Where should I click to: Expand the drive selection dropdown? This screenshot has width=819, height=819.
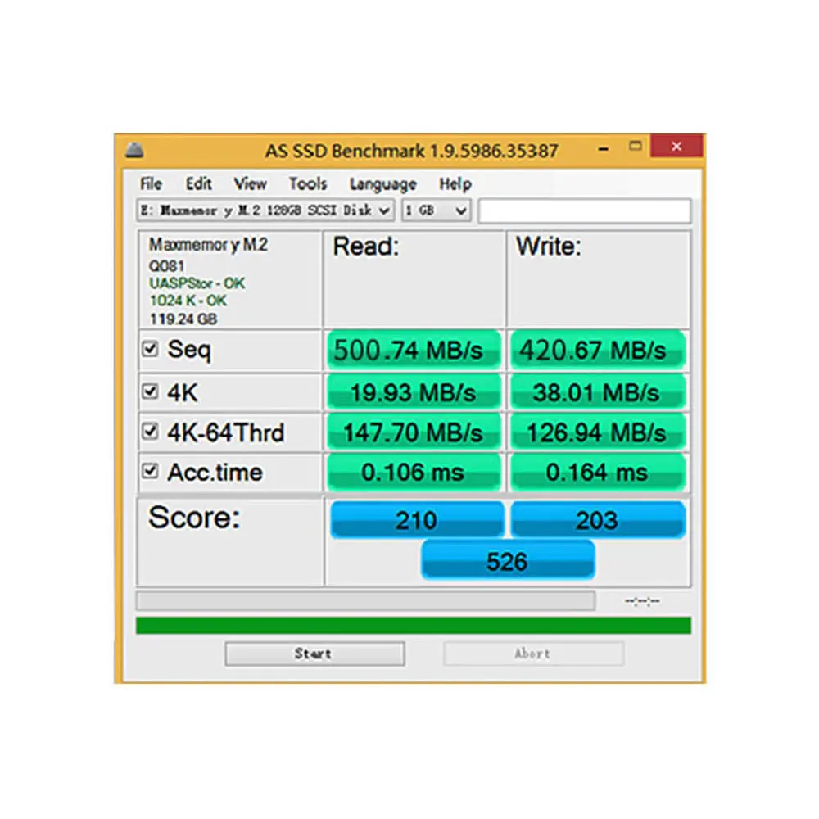click(x=265, y=210)
